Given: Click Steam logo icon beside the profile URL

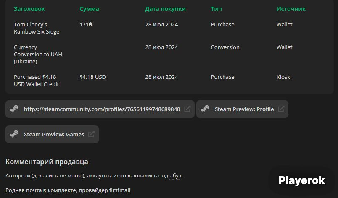Looking at the screenshot, I should tap(14, 109).
